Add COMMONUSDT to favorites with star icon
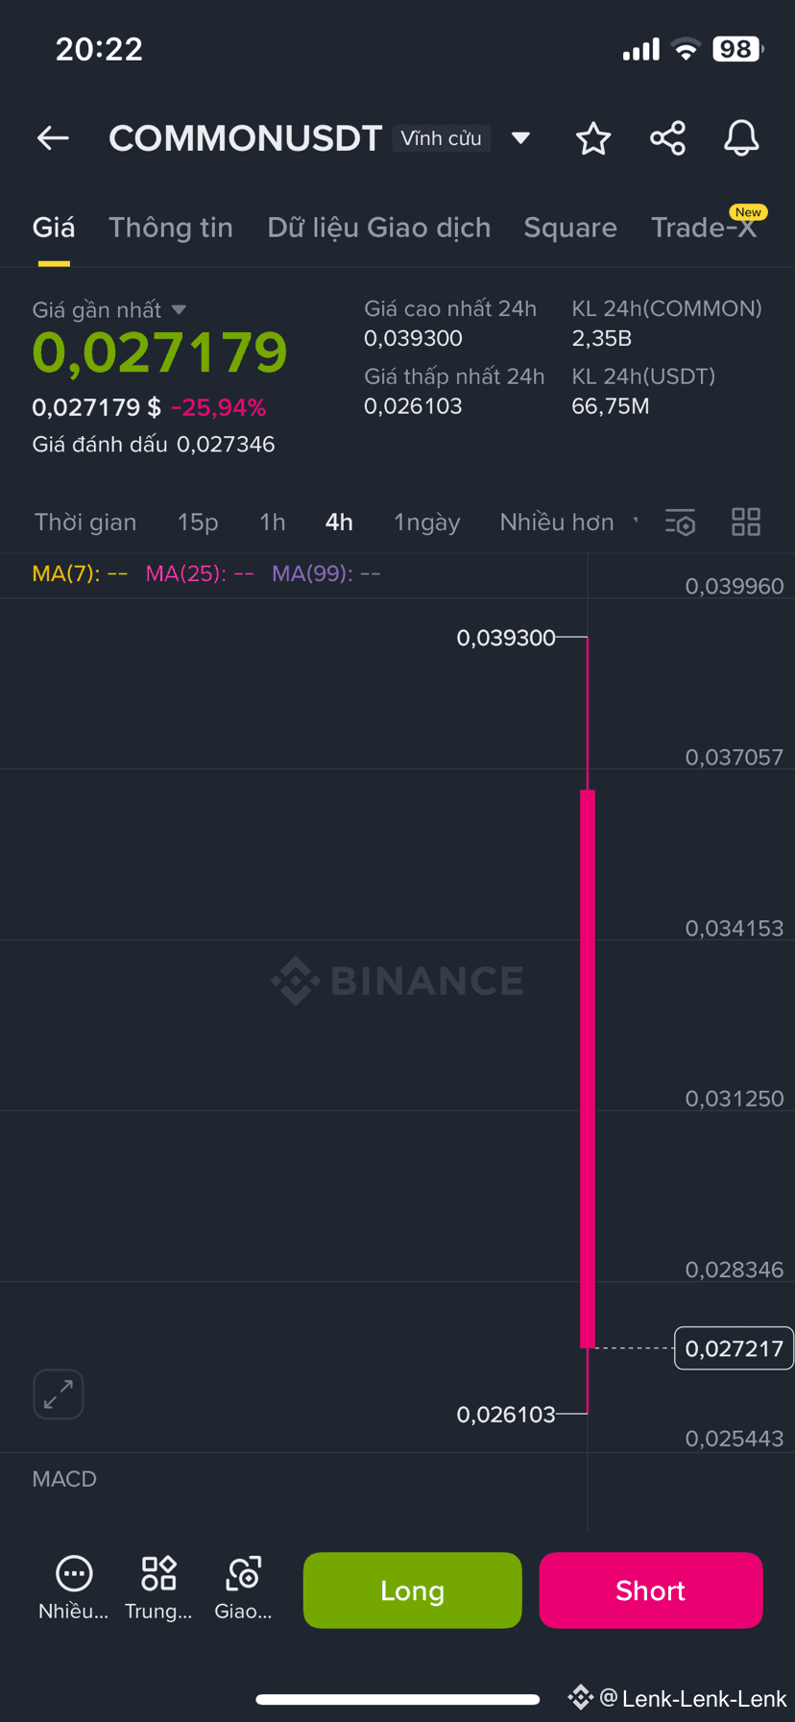Screen dimensions: 795x1722 point(593,138)
